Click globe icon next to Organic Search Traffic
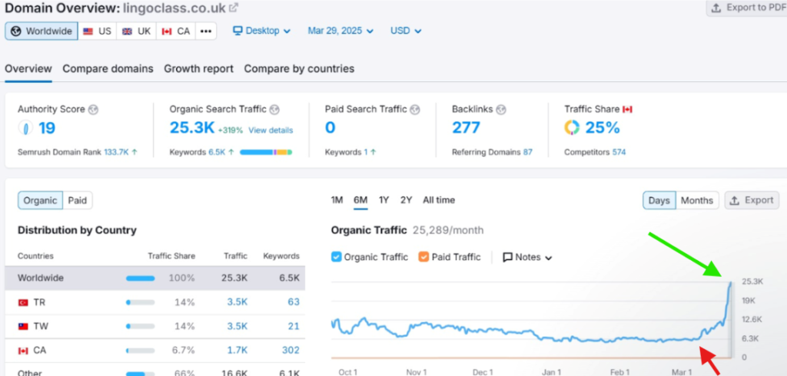Screen dimensions: 787x376 (274, 109)
